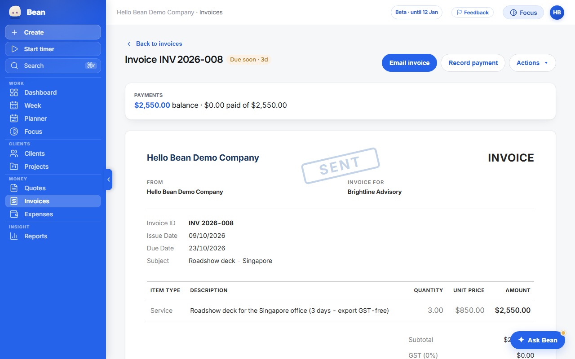Click the plus icon on Create
Screen dimensions: 575x359
[x=14, y=32]
